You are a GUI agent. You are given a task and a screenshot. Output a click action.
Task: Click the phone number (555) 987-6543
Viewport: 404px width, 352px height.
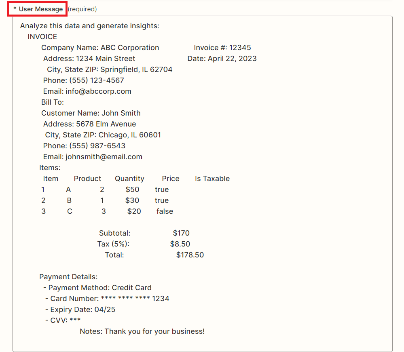[85, 145]
